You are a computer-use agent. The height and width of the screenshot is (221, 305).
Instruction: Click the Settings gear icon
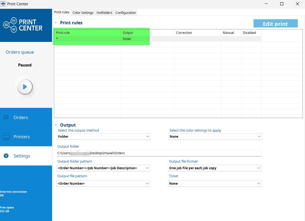click(6, 156)
